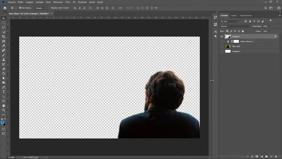Image resolution: width=282 pixels, height=159 pixels.
Task: Open the Properties panel icon
Action: point(215,24)
